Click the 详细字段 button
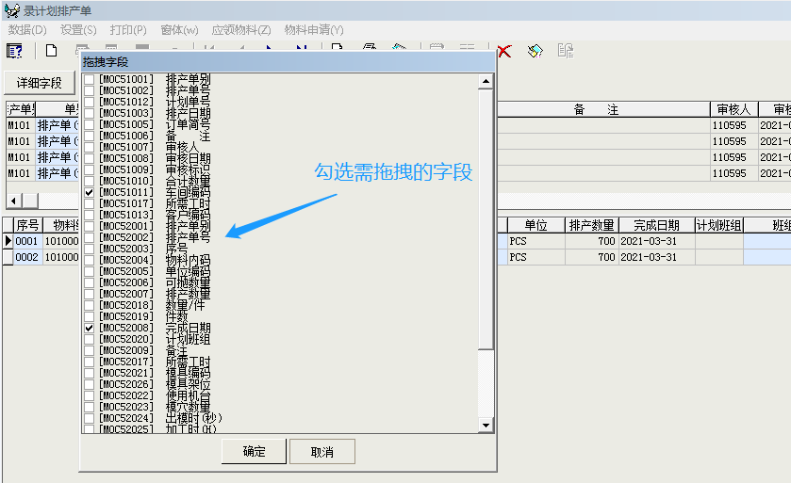This screenshot has width=791, height=483. (x=40, y=83)
